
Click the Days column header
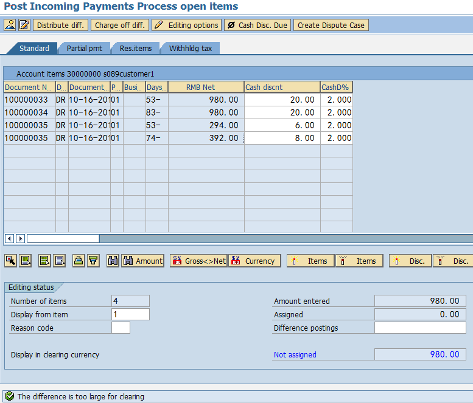tap(156, 87)
